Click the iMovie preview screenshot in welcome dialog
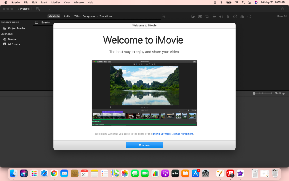This screenshot has width=289, height=181. (144, 93)
